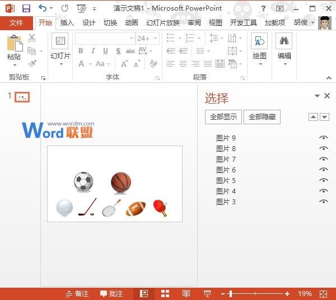The width and height of the screenshot is (336, 300).
Task: Clear all formatting eraser icon
Action: tap(153, 64)
